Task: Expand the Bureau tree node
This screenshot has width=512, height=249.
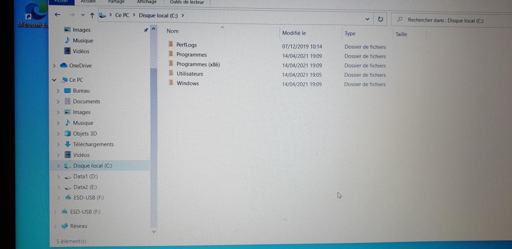Action: coord(58,90)
